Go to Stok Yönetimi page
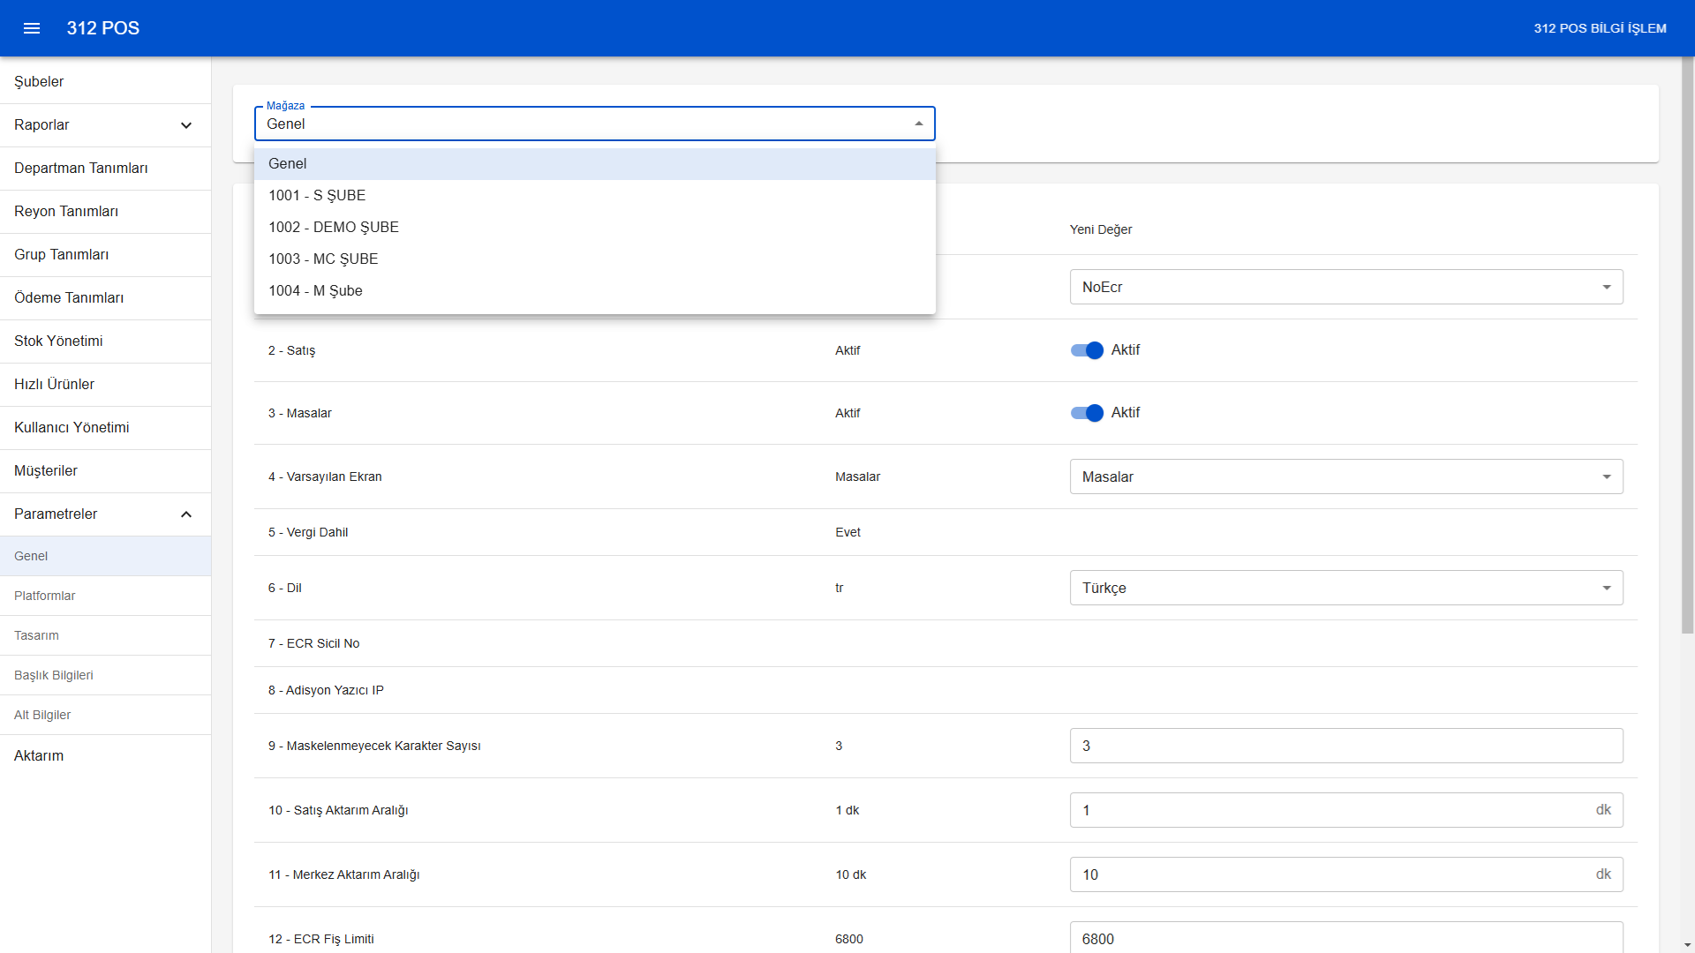 tap(58, 341)
